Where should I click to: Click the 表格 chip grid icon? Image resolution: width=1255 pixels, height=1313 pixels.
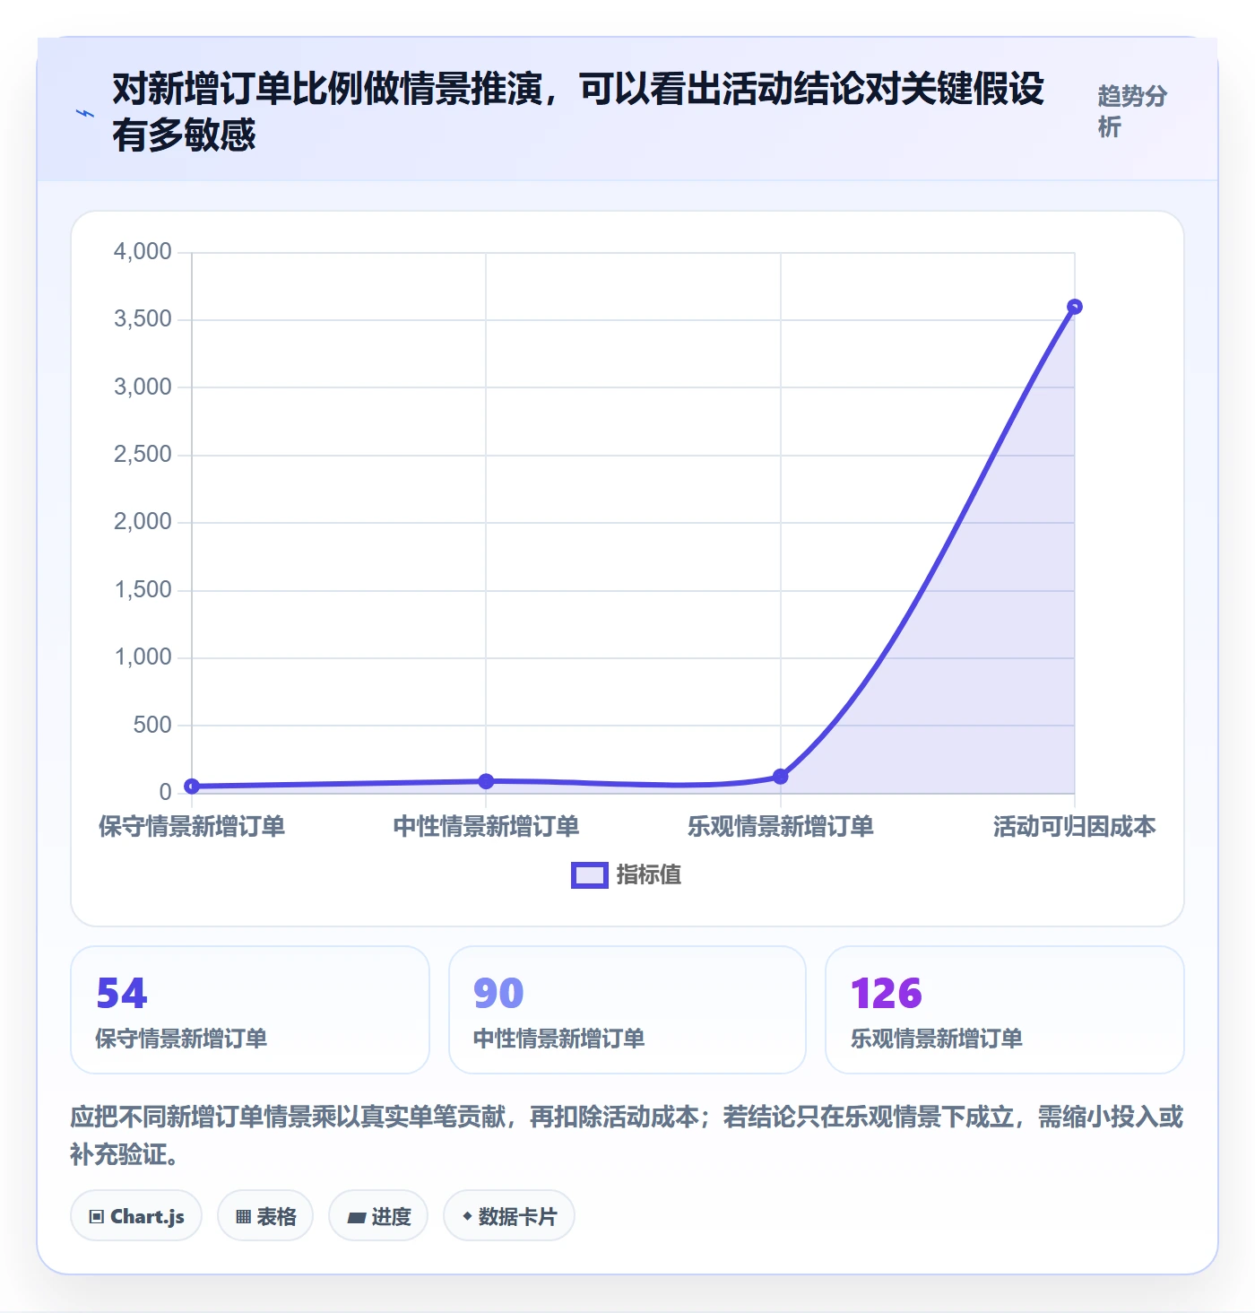click(243, 1217)
